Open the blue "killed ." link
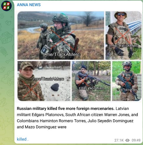This screenshot has height=145, width=143. (23, 139)
